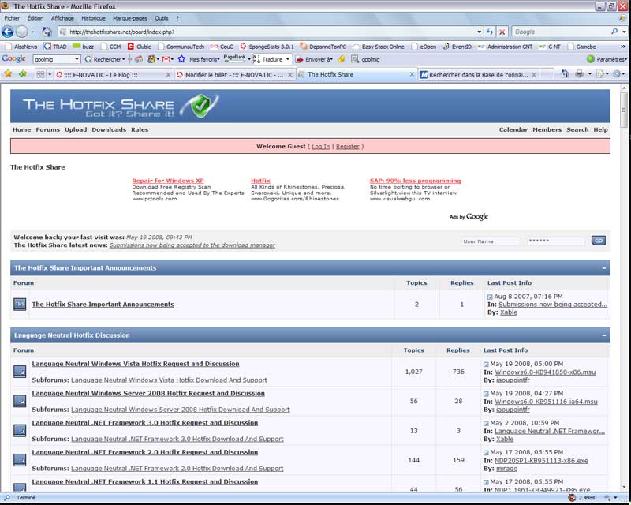
Task: Open the Calendar link
Action: click(x=513, y=129)
